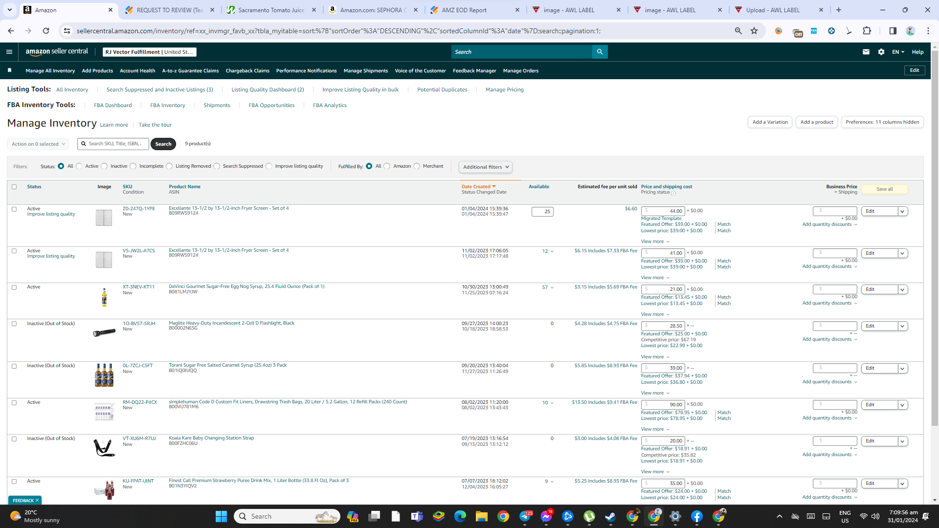Screen dimensions: 939x528
Task: Click the Add a Variation button
Action: (x=770, y=122)
